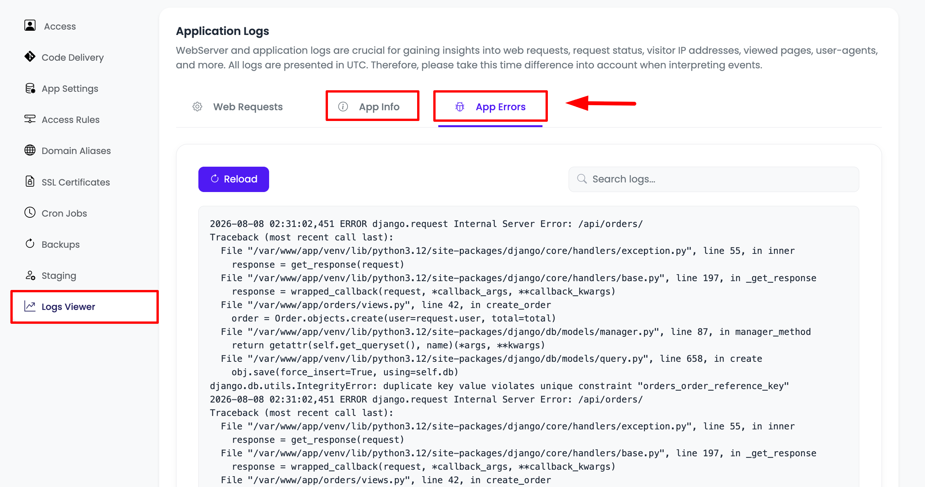Image resolution: width=925 pixels, height=487 pixels.
Task: Click the second '2026-08-08 02:31:02,451 ERROR' log line
Action: (426, 399)
